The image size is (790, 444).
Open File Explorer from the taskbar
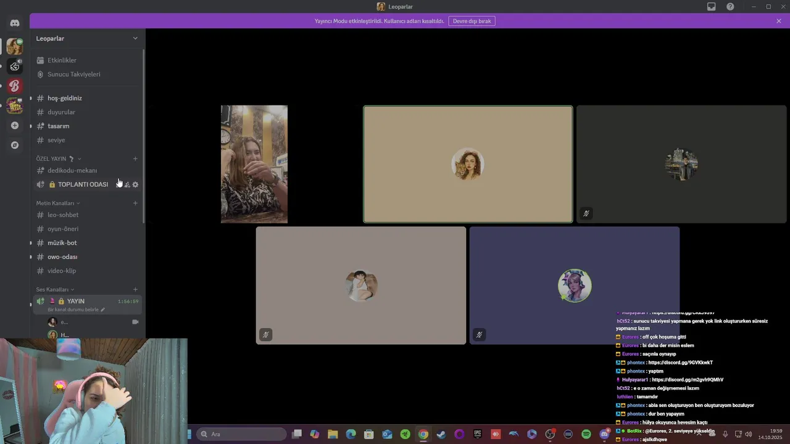333,434
